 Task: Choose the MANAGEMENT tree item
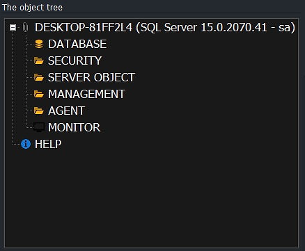pyautogui.click(x=86, y=94)
